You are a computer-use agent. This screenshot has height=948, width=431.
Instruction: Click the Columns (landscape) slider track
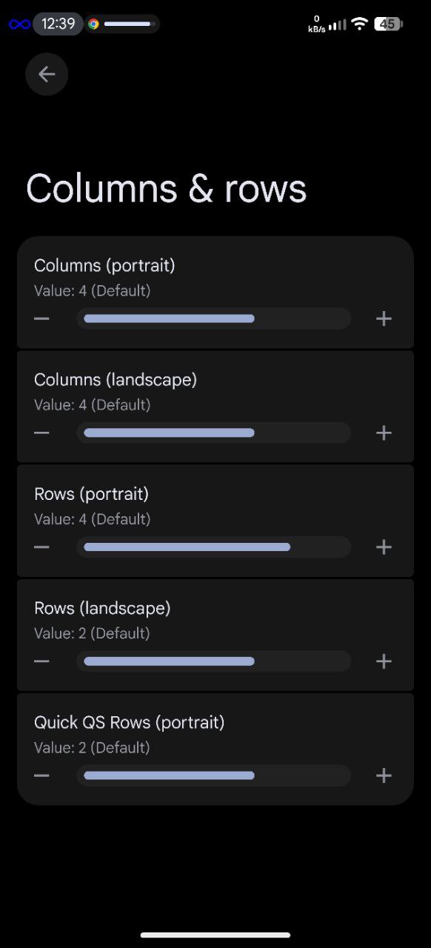click(213, 433)
